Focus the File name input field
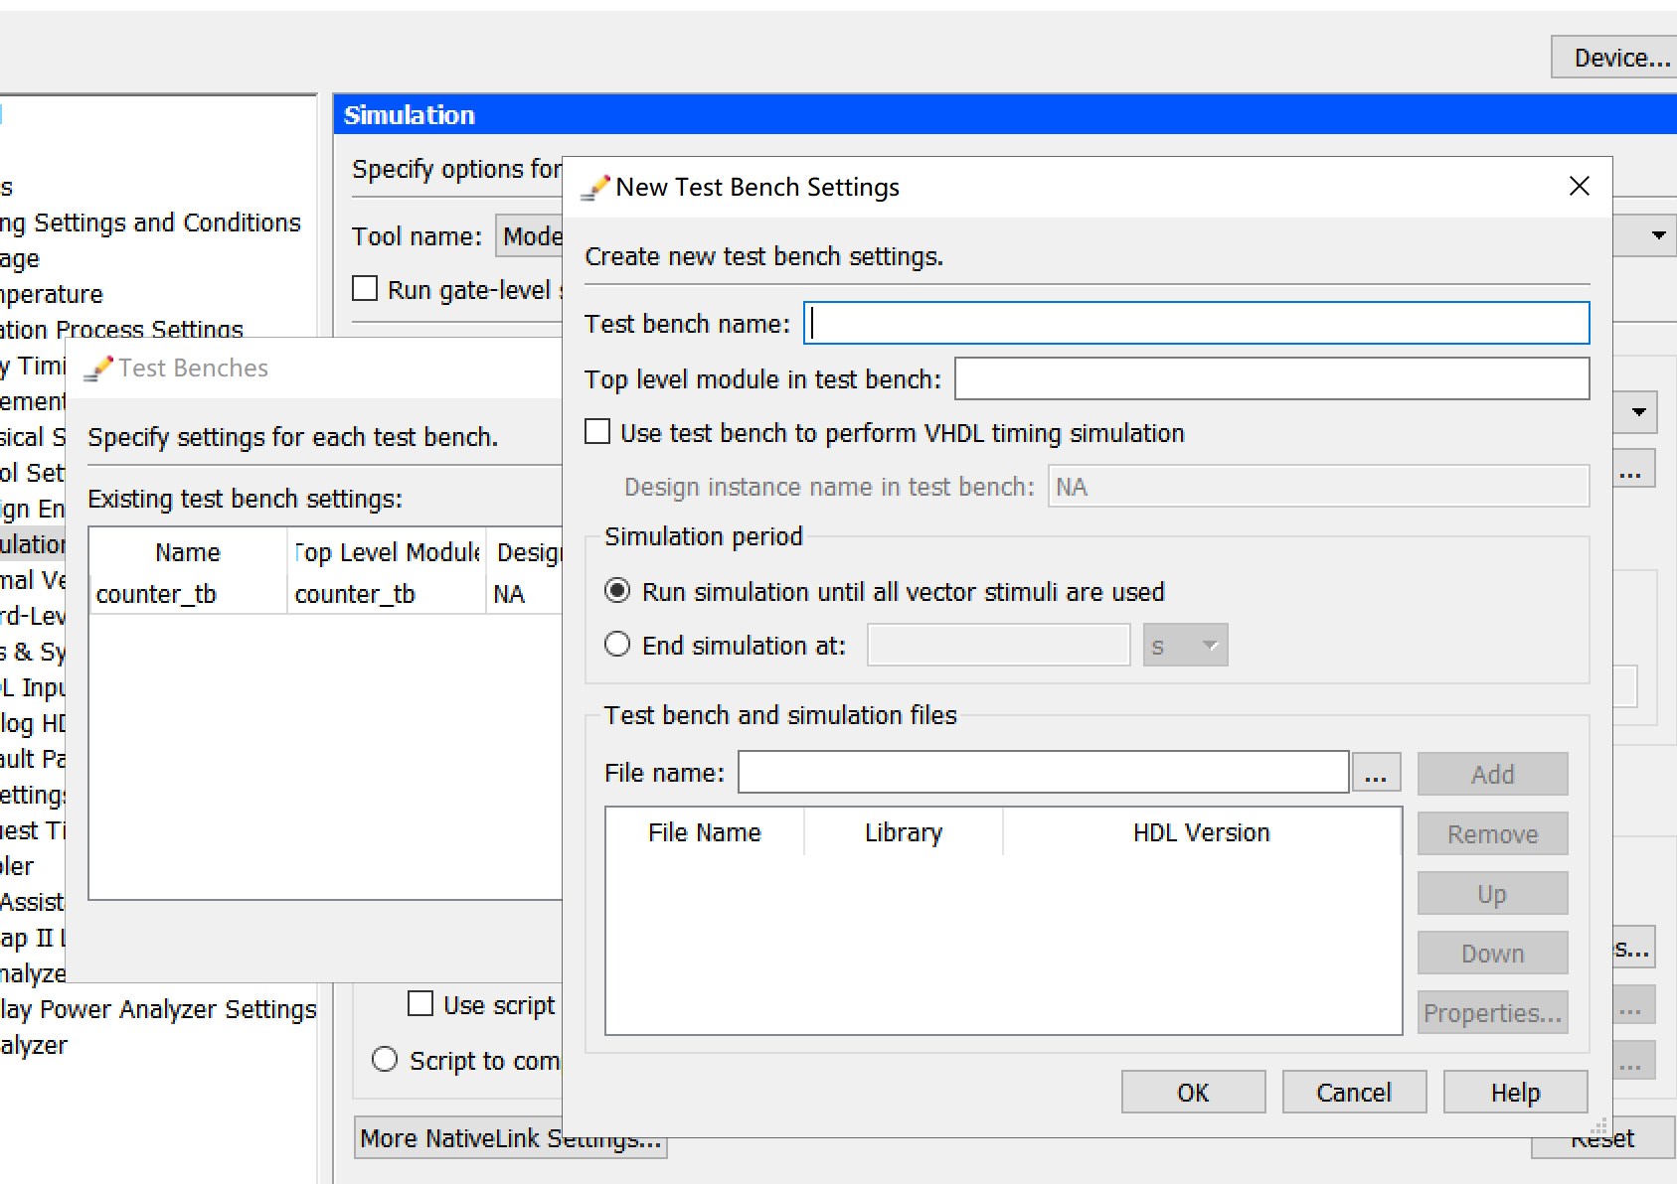The height and width of the screenshot is (1184, 1677). pos(1043,772)
